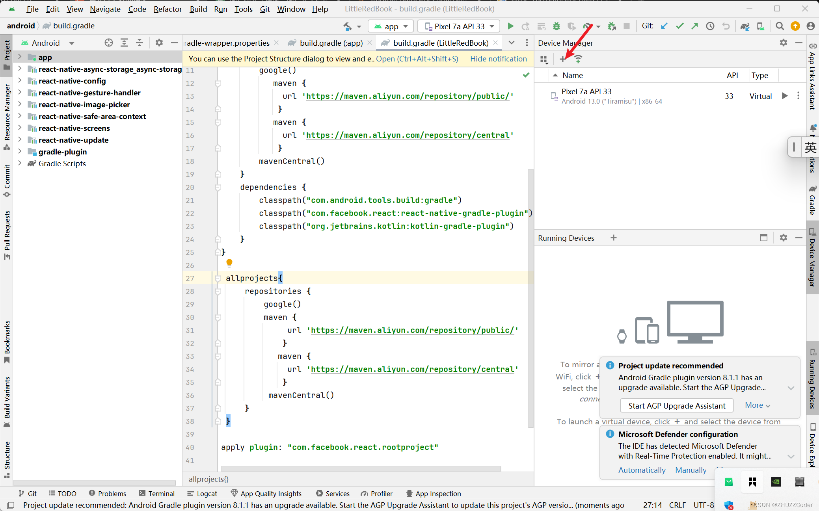The image size is (819, 511).
Task: Click Pair devices using WiFi icon
Action: (578, 59)
